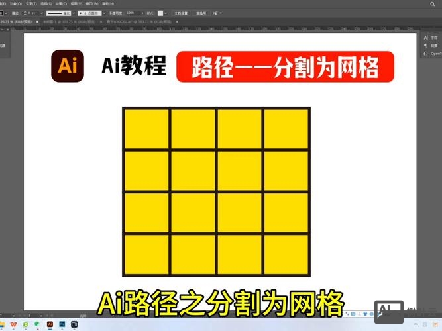
Task: Open the OpenType panel
Action: (x=433, y=54)
